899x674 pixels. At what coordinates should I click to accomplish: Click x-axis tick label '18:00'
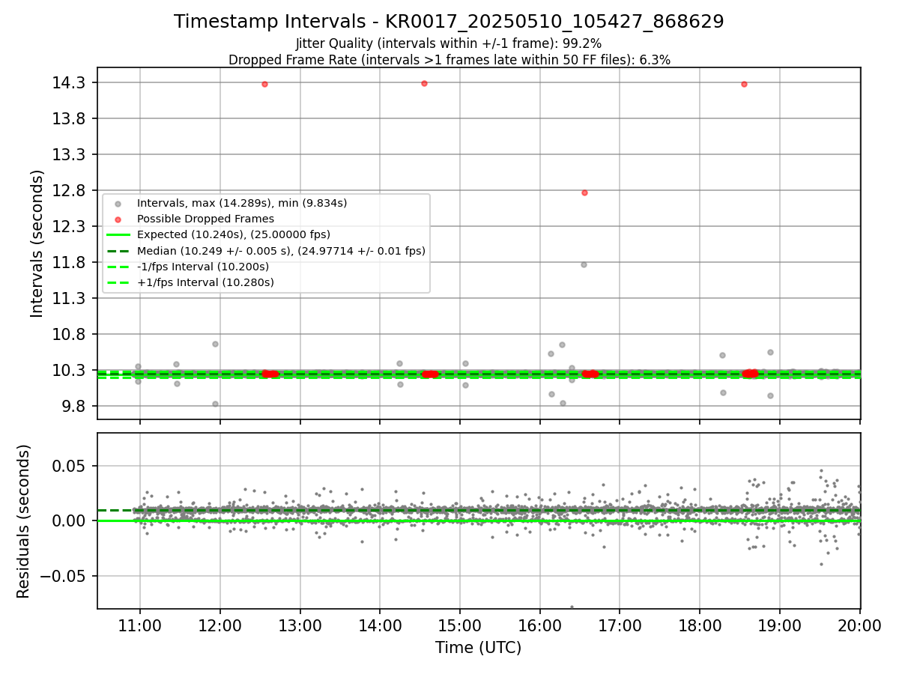coord(700,626)
